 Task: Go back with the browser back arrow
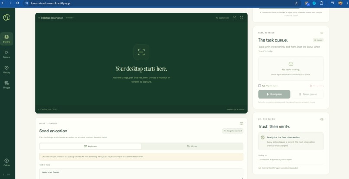click(x=3, y=3)
